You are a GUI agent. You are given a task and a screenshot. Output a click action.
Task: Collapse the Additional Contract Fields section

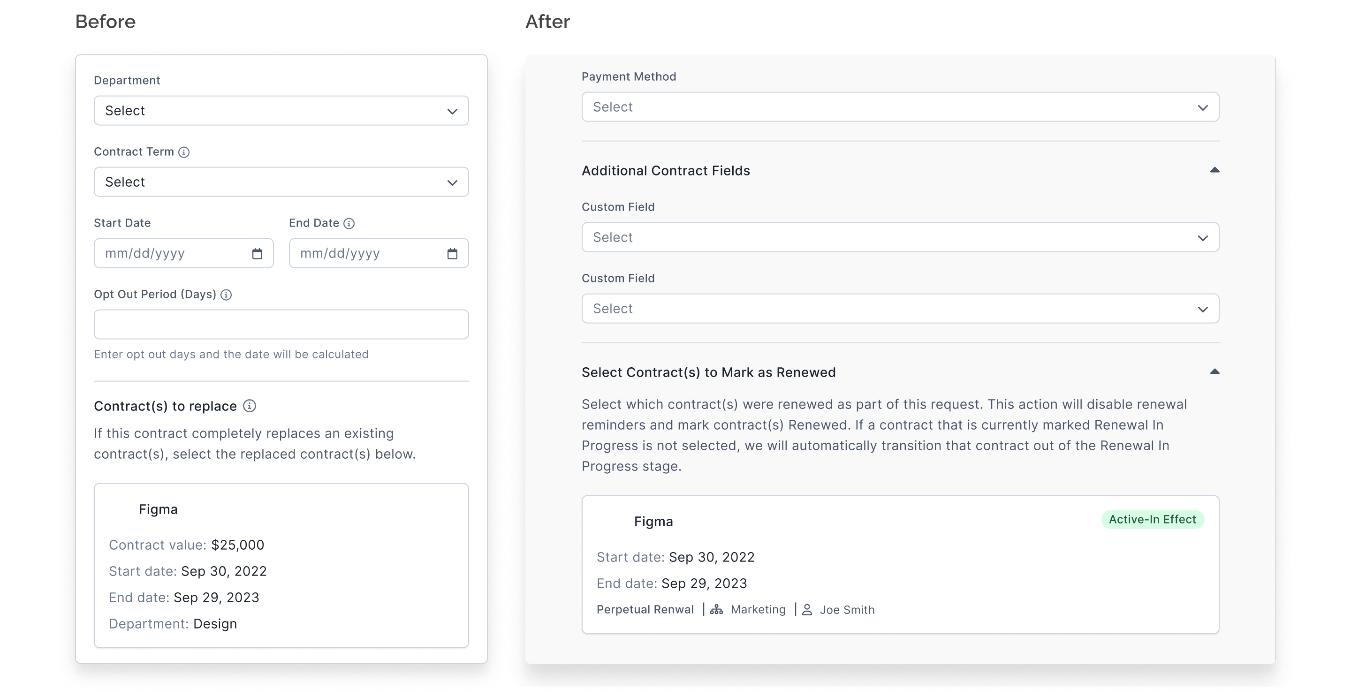click(1215, 169)
